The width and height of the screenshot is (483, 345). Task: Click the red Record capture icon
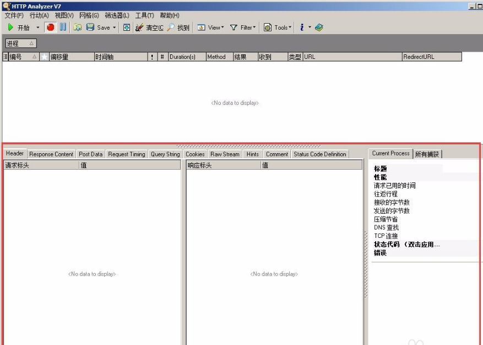[x=50, y=27]
